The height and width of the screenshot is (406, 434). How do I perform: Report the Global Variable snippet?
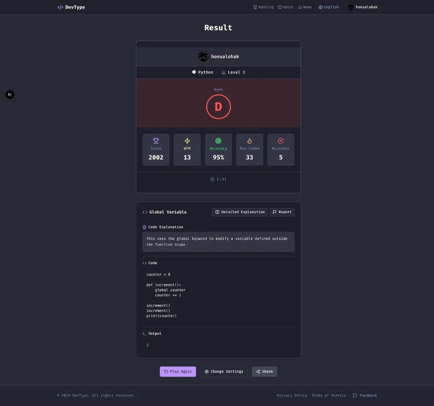[282, 212]
